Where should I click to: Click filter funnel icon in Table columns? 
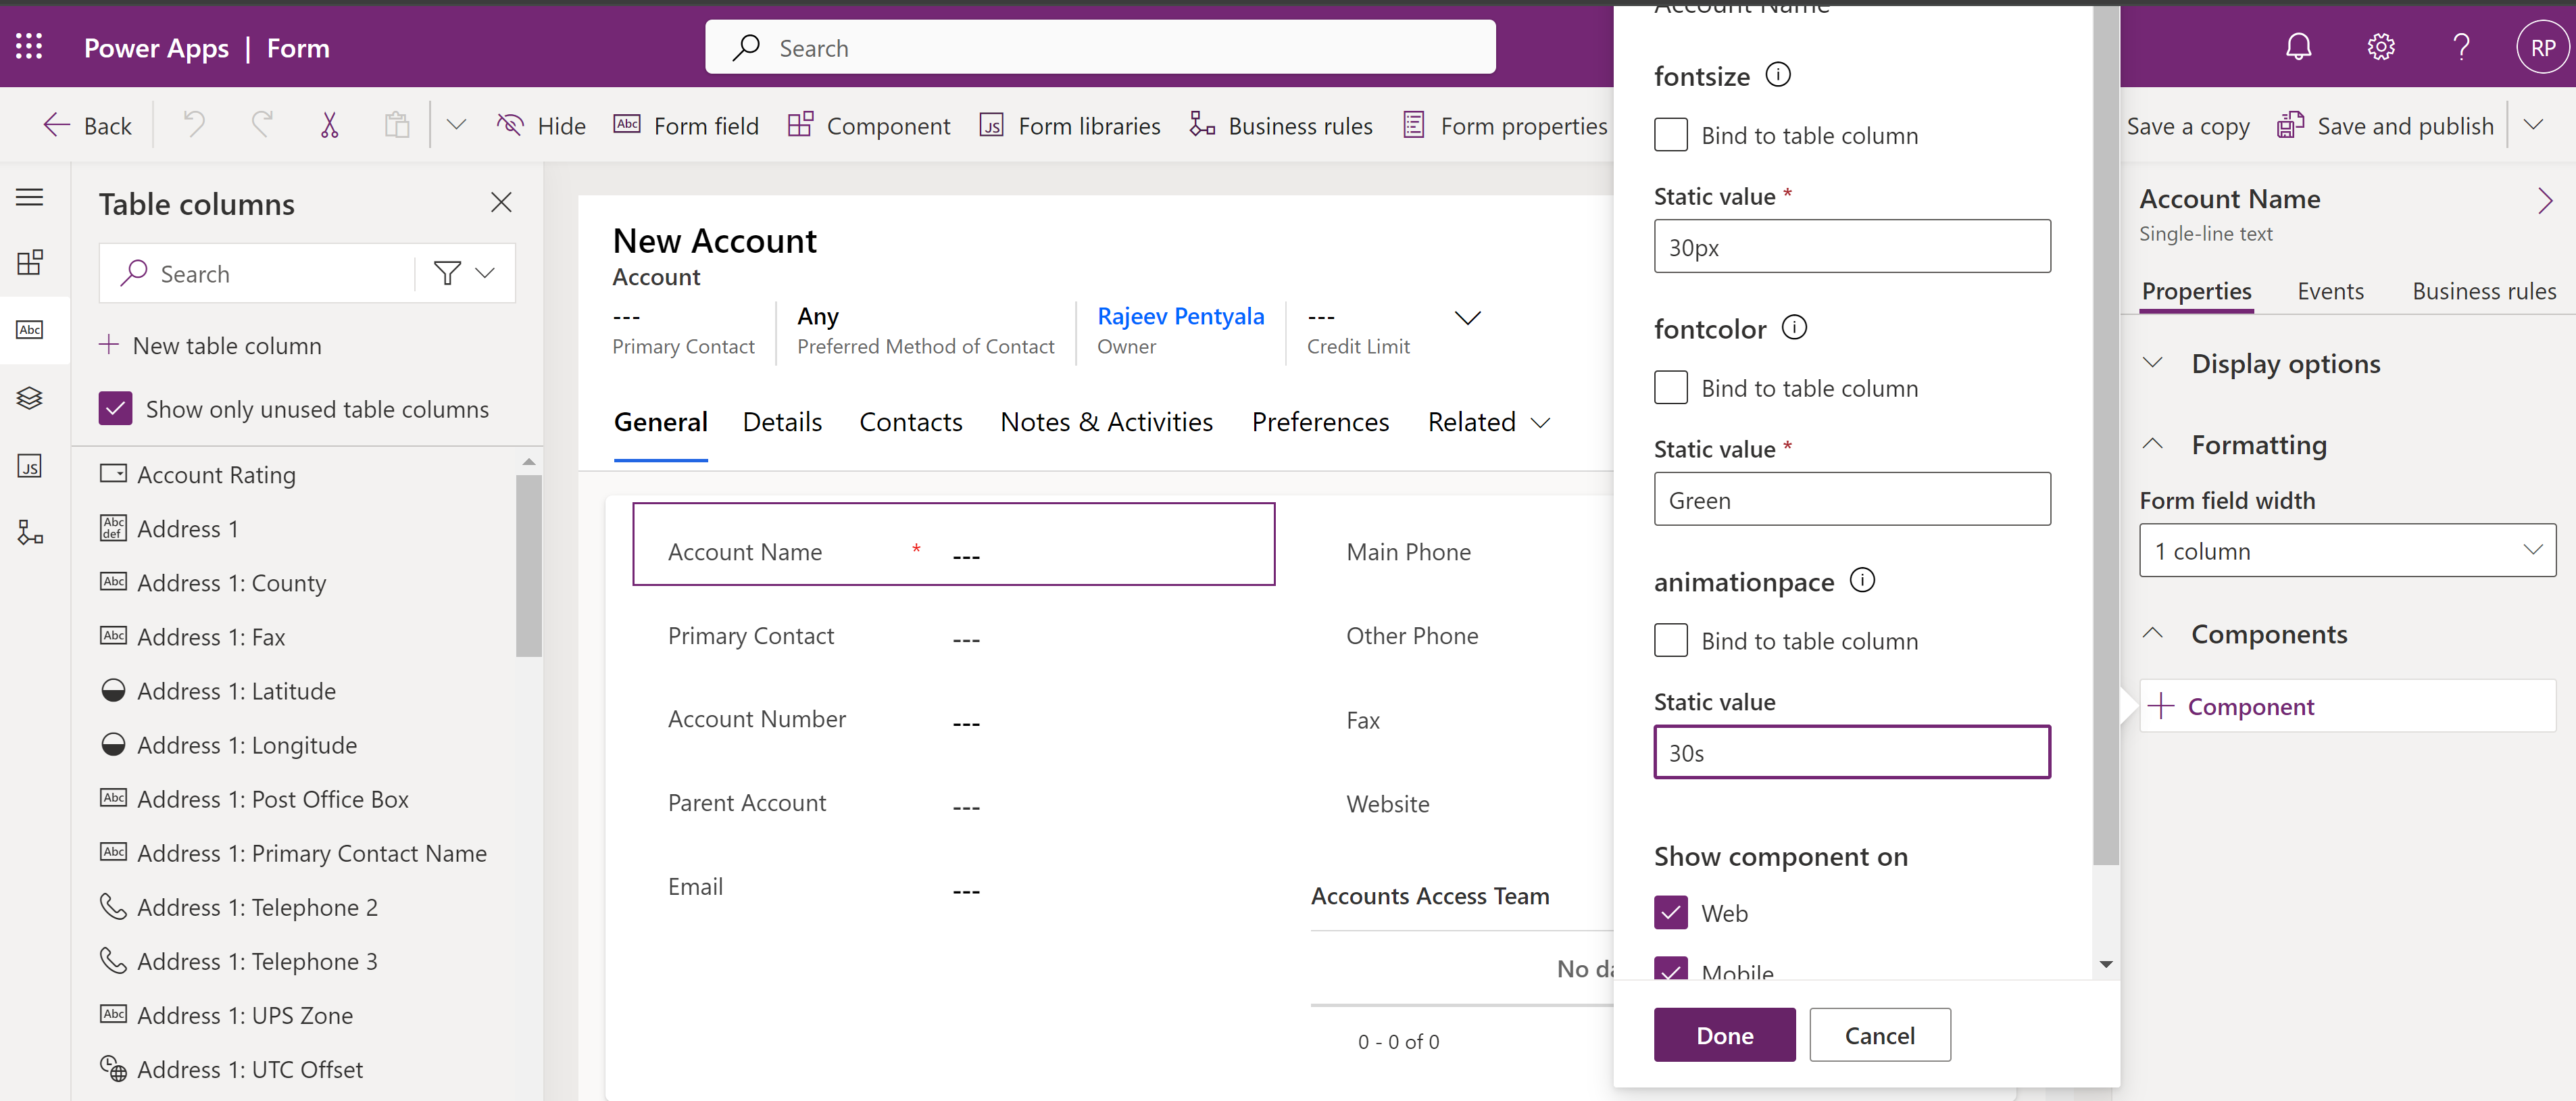pos(447,273)
